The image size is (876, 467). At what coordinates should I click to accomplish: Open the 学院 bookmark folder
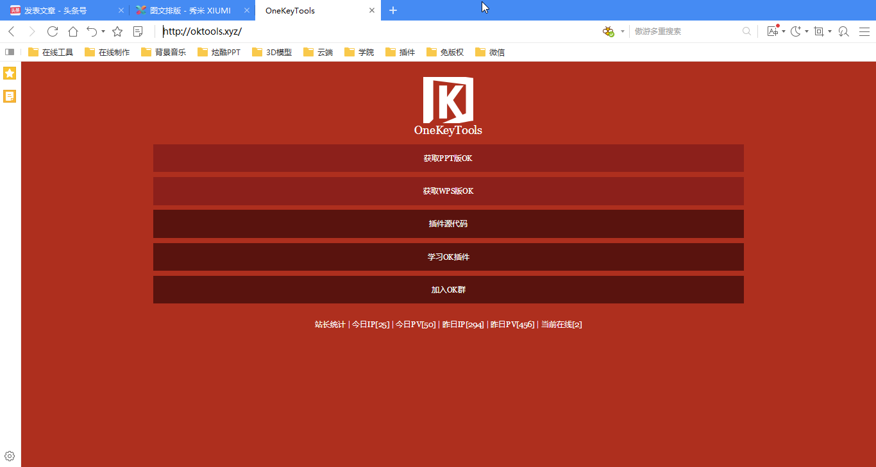359,52
